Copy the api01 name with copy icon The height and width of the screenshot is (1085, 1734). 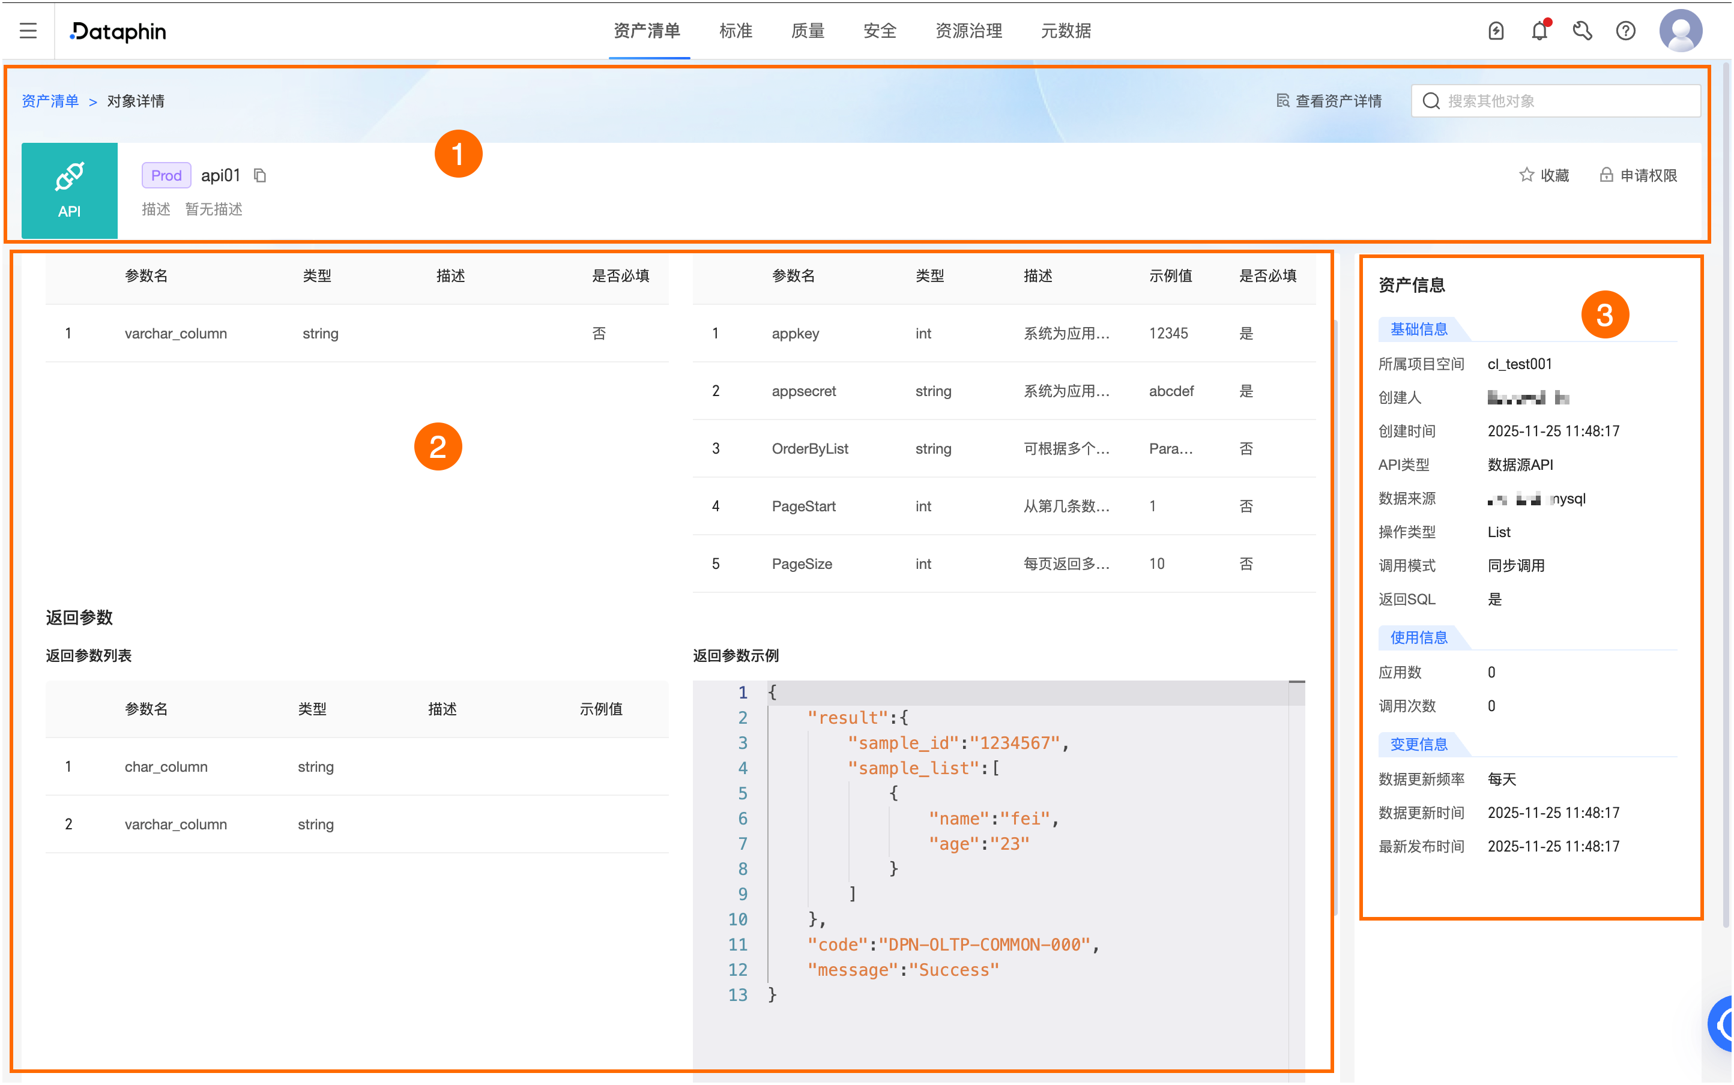[x=260, y=176]
